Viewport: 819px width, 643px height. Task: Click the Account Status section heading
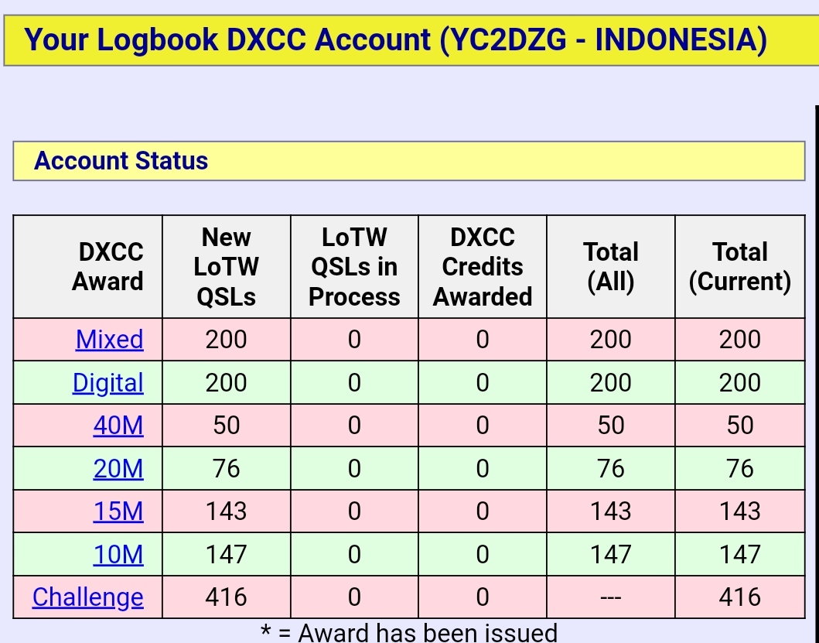coord(121,160)
